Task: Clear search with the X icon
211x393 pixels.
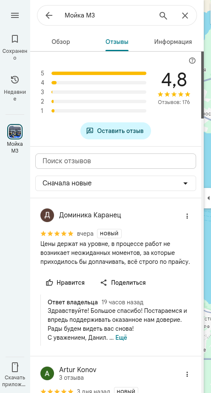Action: 185,15
